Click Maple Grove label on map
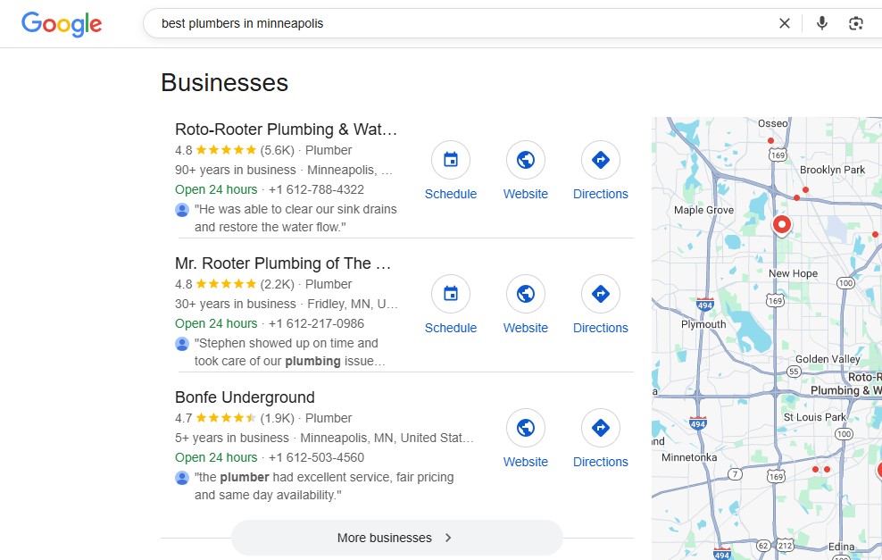 click(703, 210)
